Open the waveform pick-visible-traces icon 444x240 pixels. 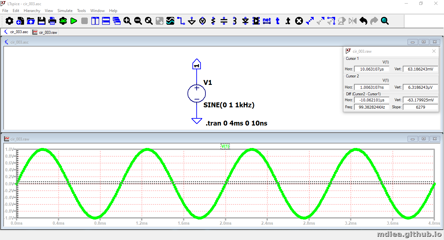(170, 21)
